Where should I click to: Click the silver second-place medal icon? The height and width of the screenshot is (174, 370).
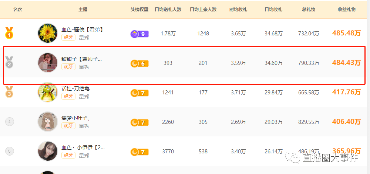tap(9, 63)
